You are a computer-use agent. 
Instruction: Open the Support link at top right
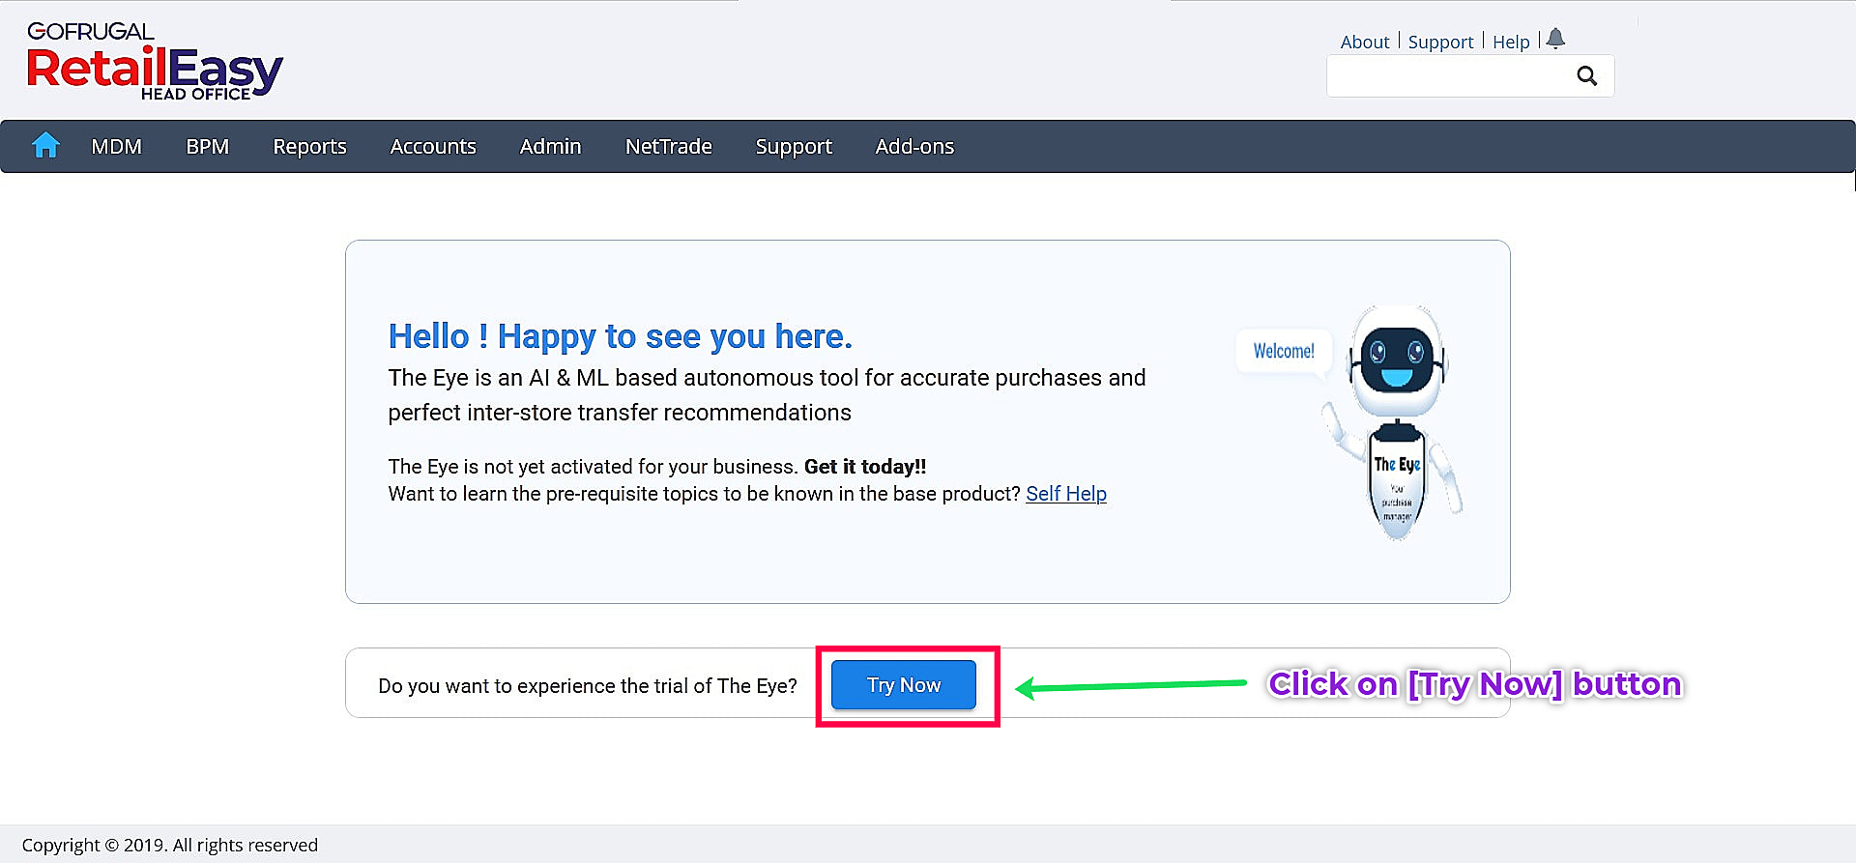pos(1440,43)
